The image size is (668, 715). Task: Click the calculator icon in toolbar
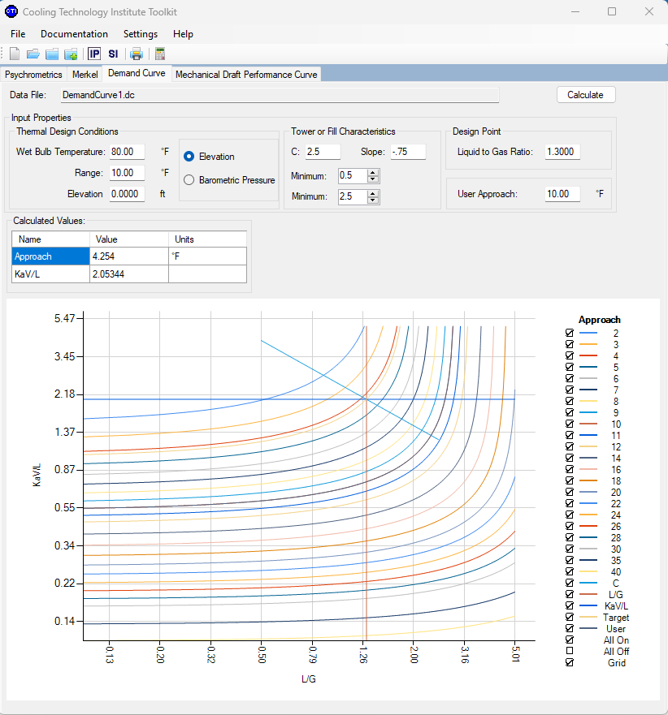coord(160,54)
